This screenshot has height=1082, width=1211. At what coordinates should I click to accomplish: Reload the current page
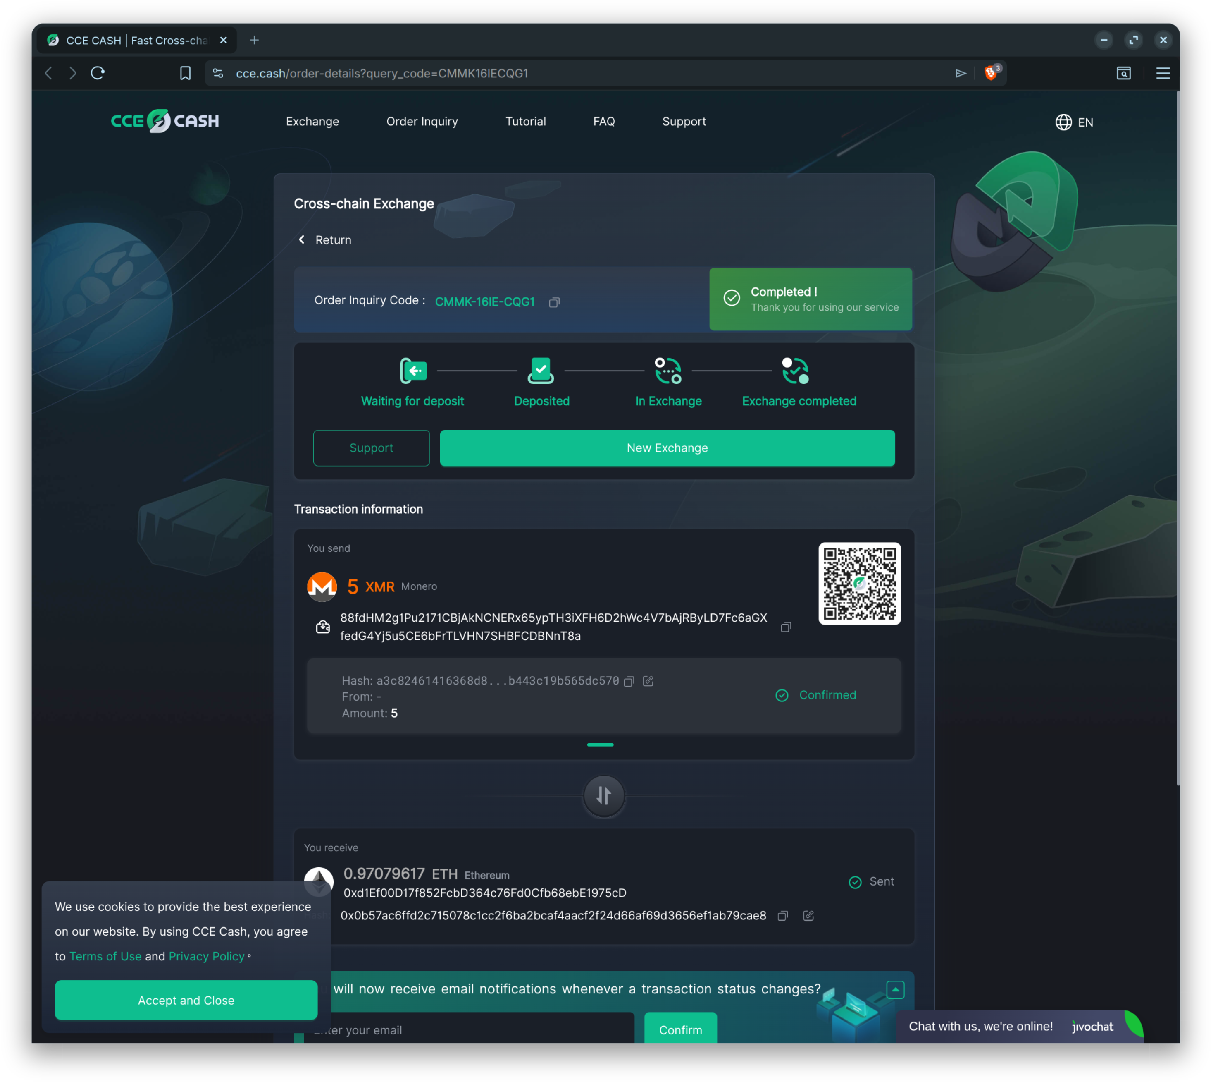pyautogui.click(x=98, y=73)
